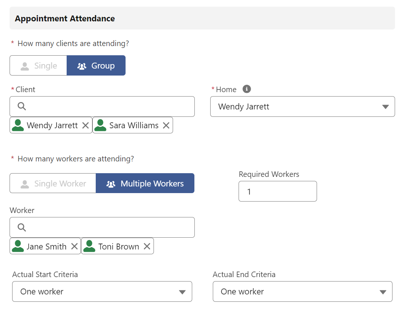405x311 pixels.
Task: Click the group icon on the Group button
Action: point(81,65)
